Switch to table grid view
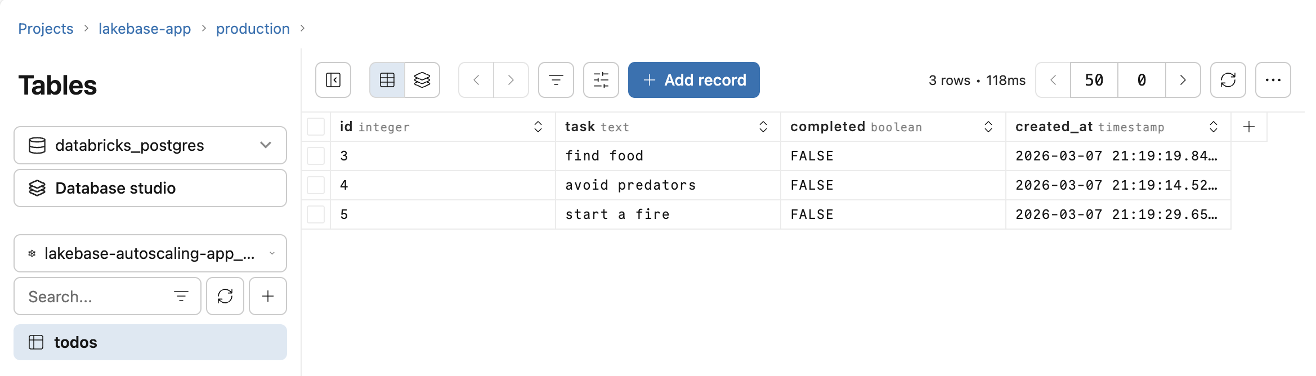Screen dimensions: 1316x376 [387, 80]
